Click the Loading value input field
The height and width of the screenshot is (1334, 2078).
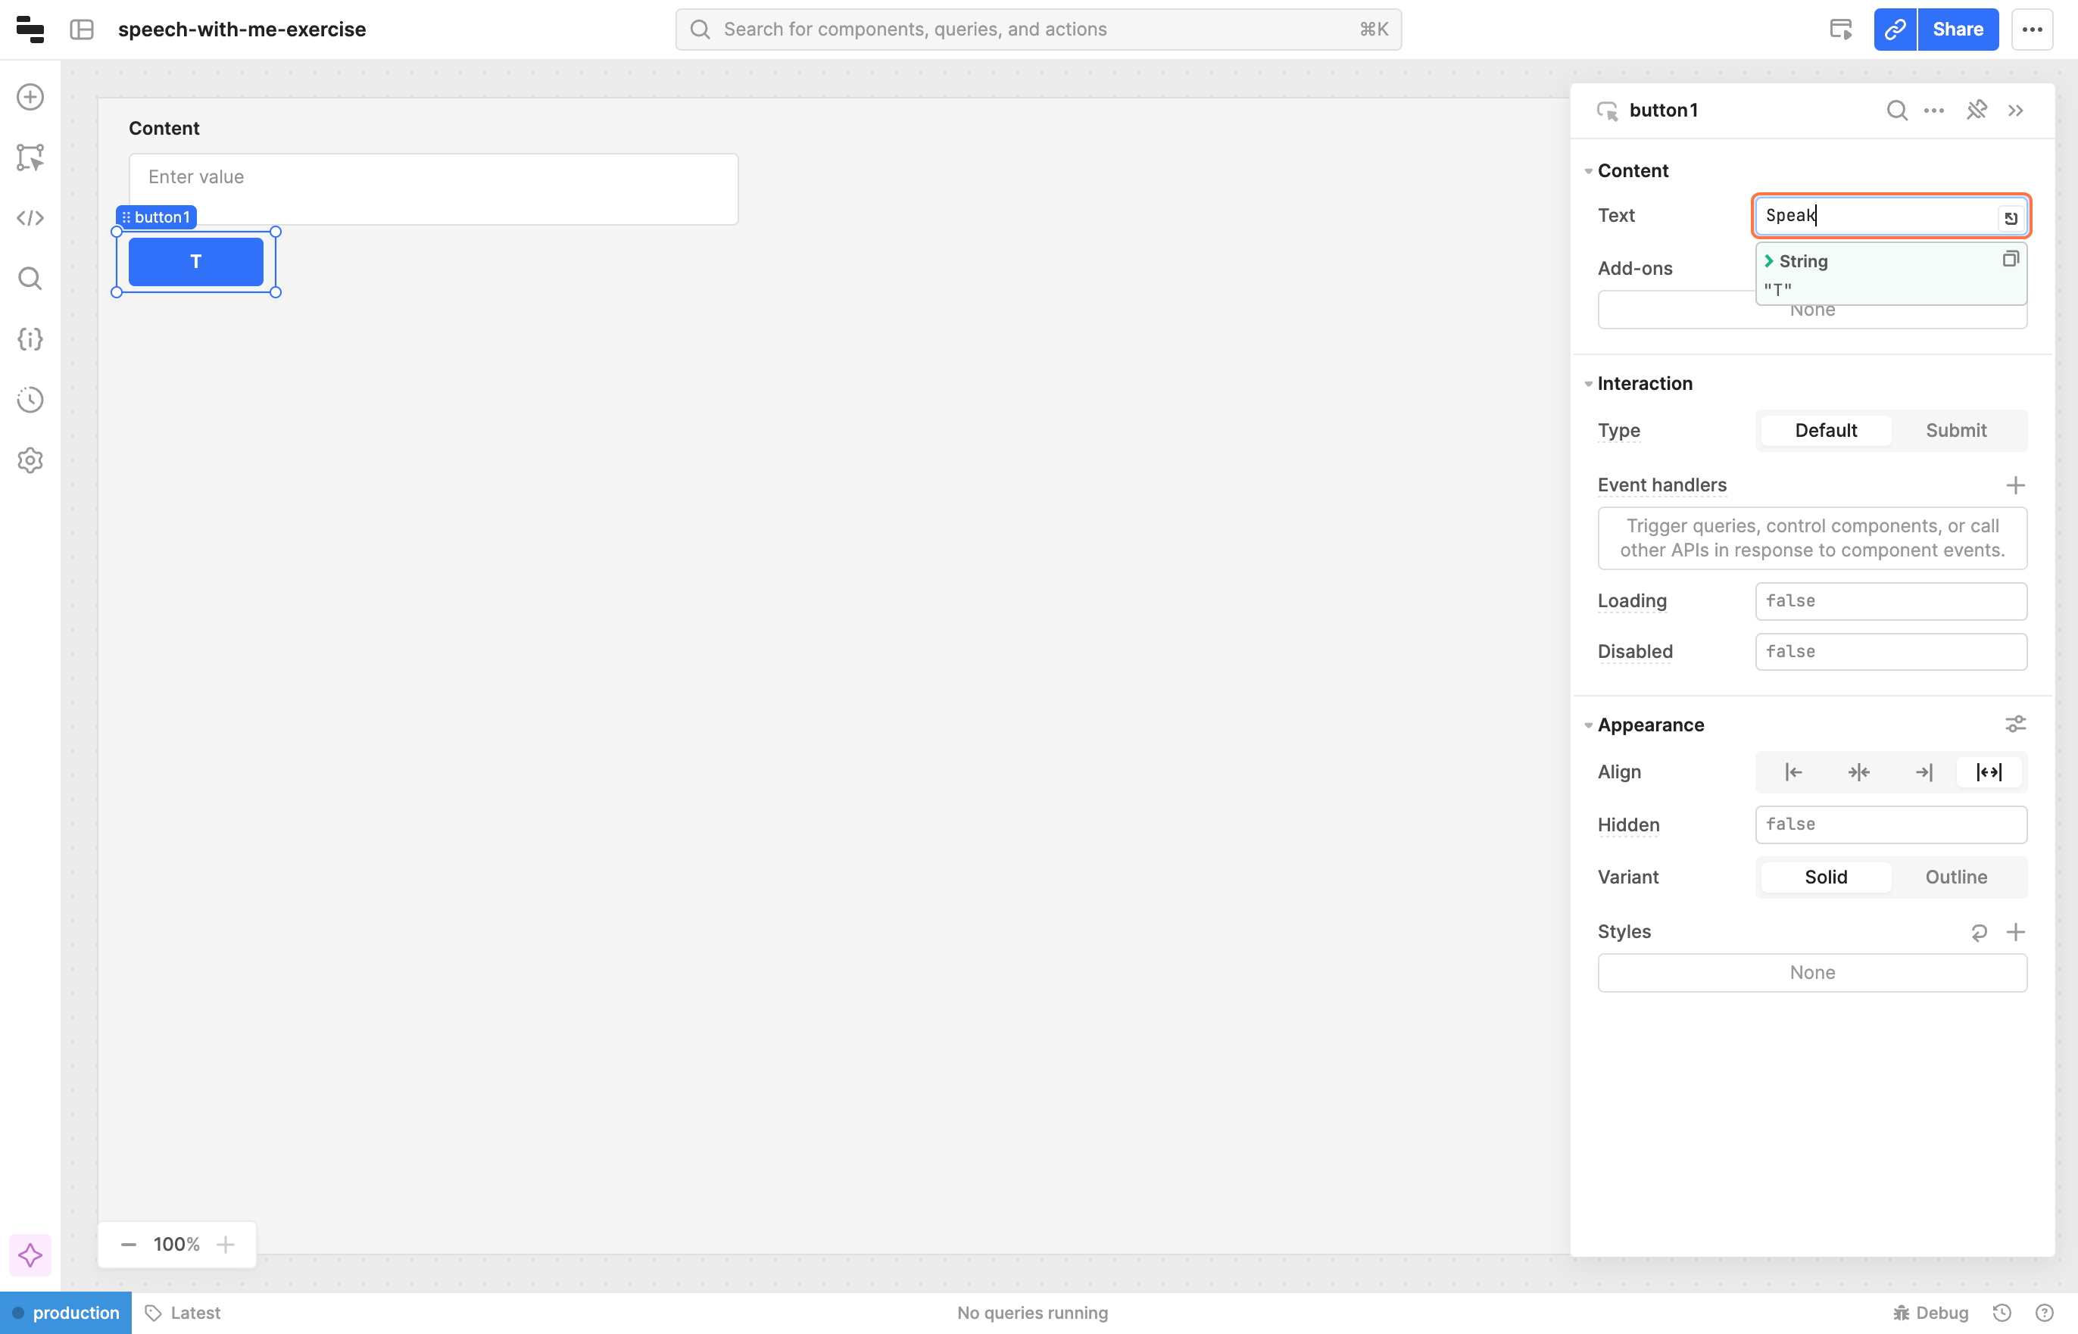point(1890,601)
